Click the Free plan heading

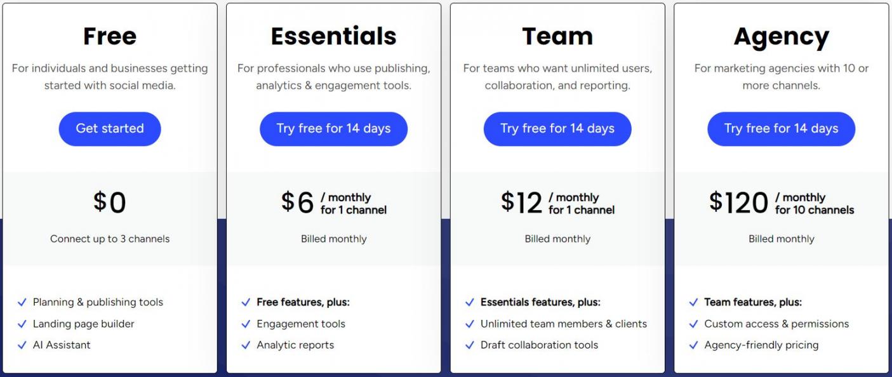(110, 36)
